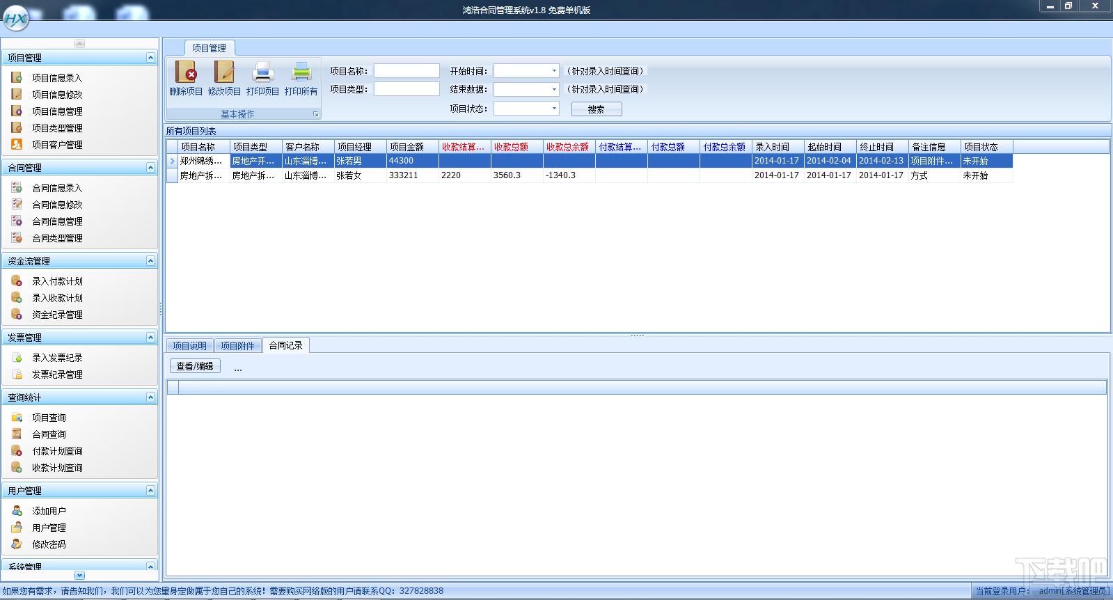This screenshot has height=600, width=1113.
Task: Open 资金纪录管理 in the sidebar
Action: (x=57, y=315)
